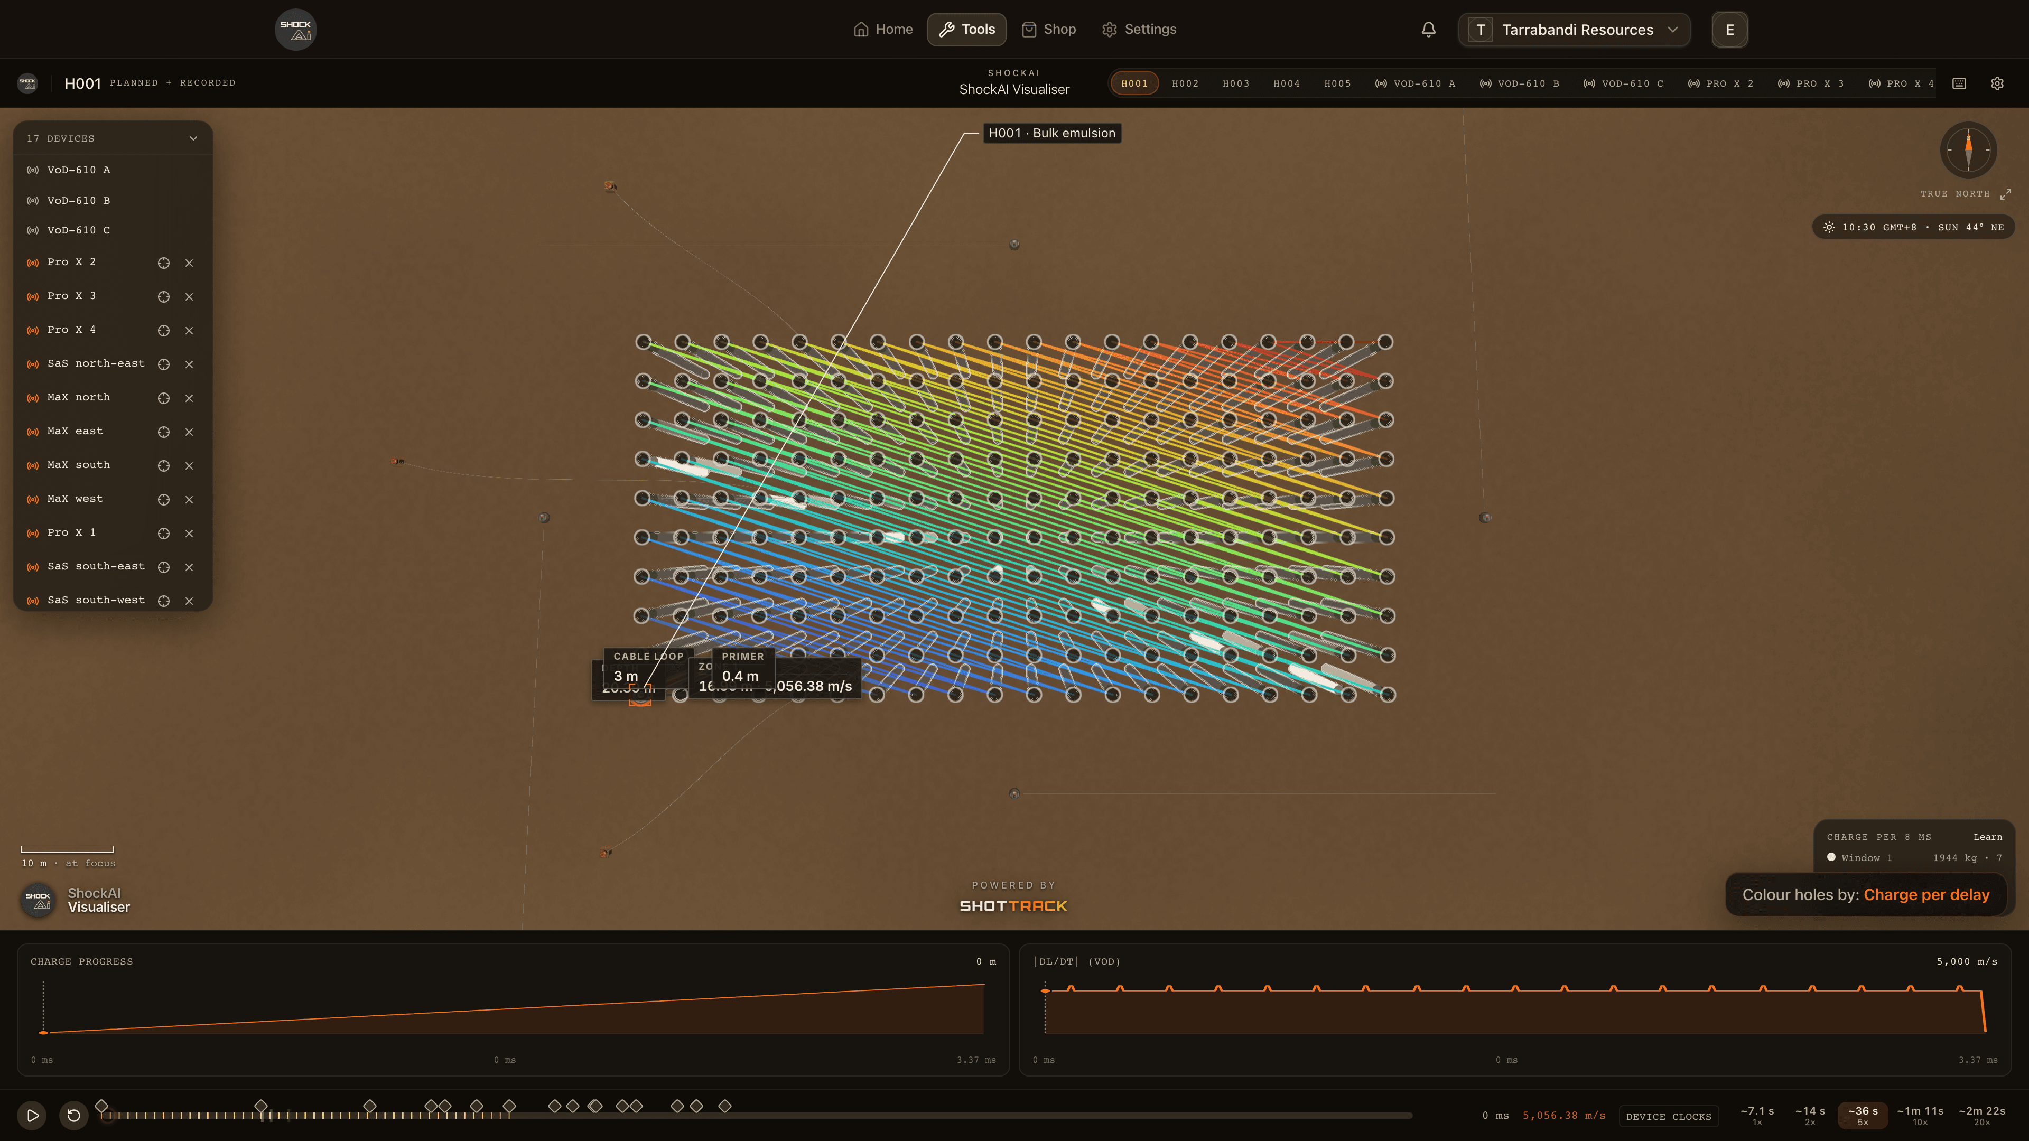Select VoD-610 C in device list
Screen dimensions: 2029x1141
coord(113,230)
